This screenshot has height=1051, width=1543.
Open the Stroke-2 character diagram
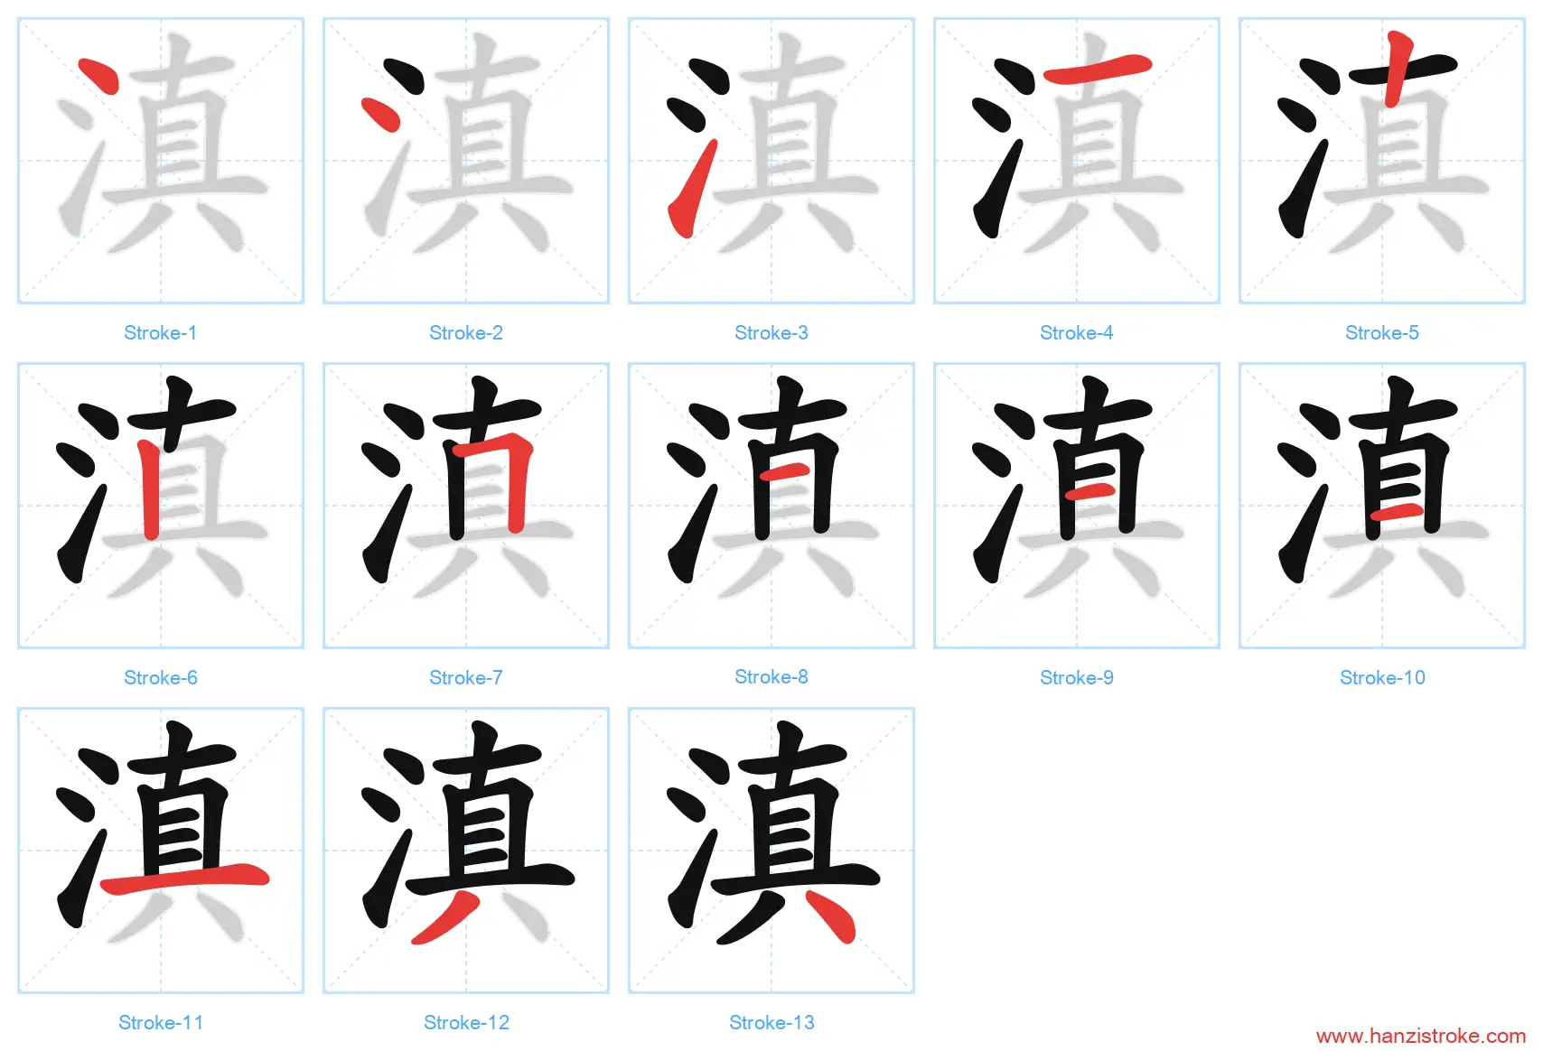[466, 161]
